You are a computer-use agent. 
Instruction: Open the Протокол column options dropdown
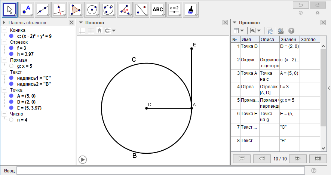238,31
